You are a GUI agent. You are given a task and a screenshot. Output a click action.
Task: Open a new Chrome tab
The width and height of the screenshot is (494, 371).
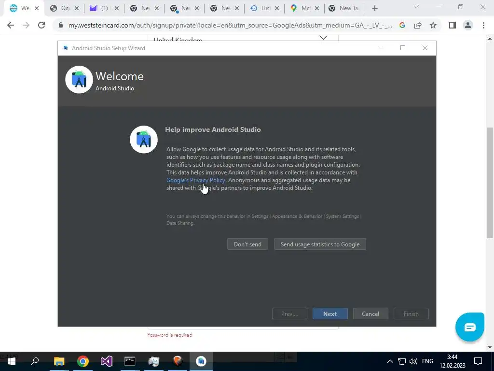[x=374, y=9]
